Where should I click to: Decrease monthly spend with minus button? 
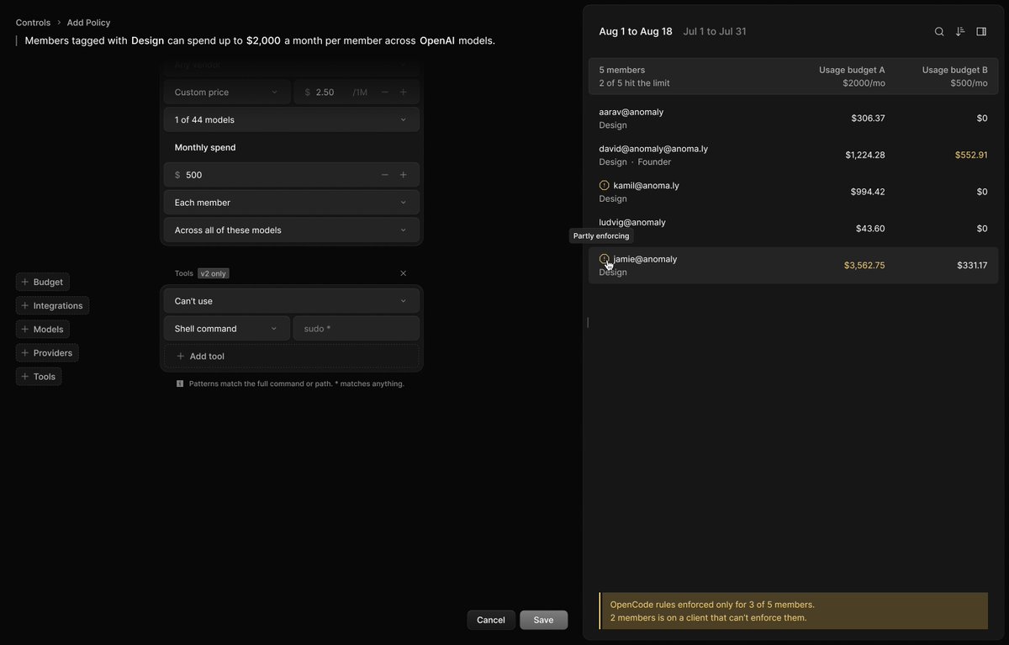click(x=384, y=175)
